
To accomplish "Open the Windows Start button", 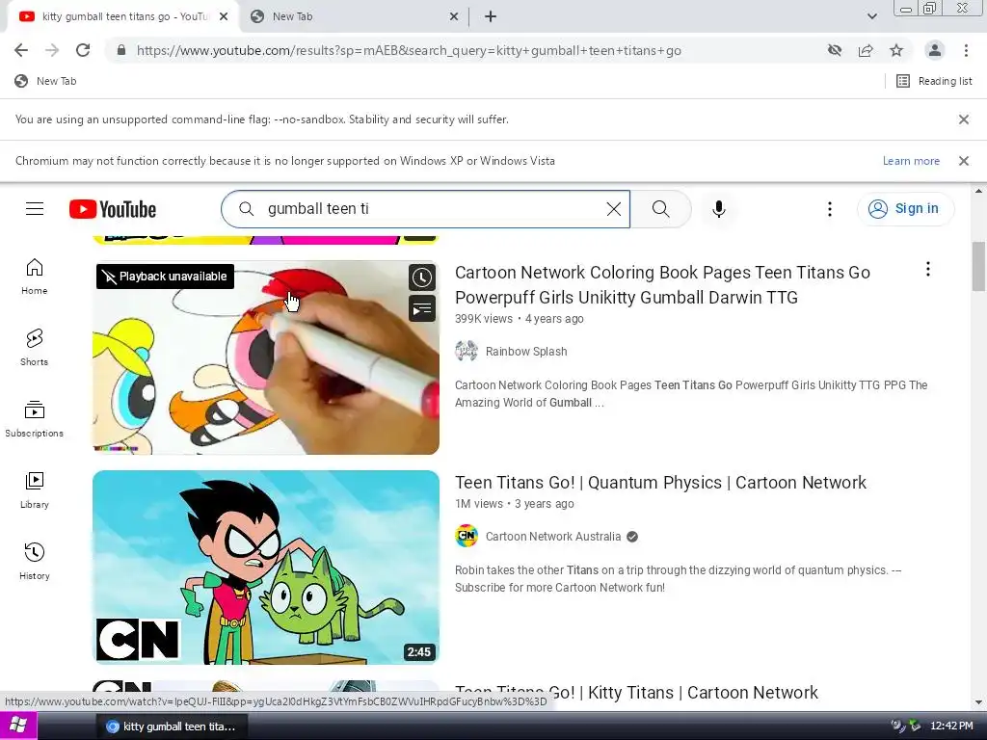I will (18, 727).
